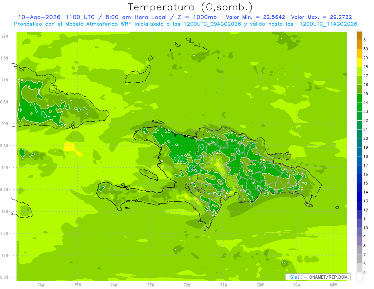Click the '0.5N' latitude axis label
Image resolution: width=374 pixels, height=289 pixels.
click(x=4, y=102)
